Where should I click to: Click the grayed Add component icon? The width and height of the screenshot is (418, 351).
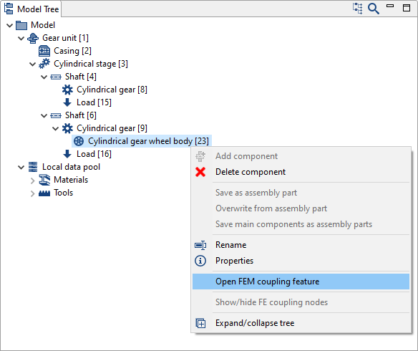[x=200, y=156]
